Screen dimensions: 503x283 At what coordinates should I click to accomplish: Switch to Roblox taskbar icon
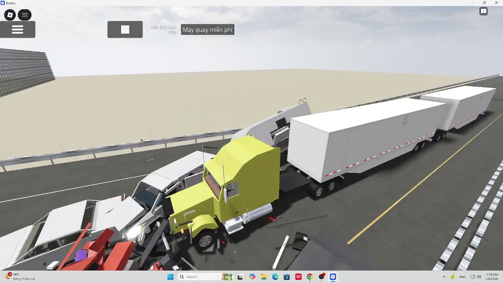pyautogui.click(x=333, y=277)
